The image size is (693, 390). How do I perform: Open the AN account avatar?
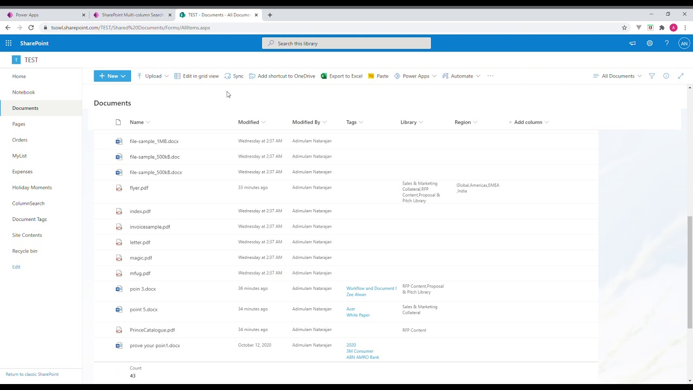684,43
